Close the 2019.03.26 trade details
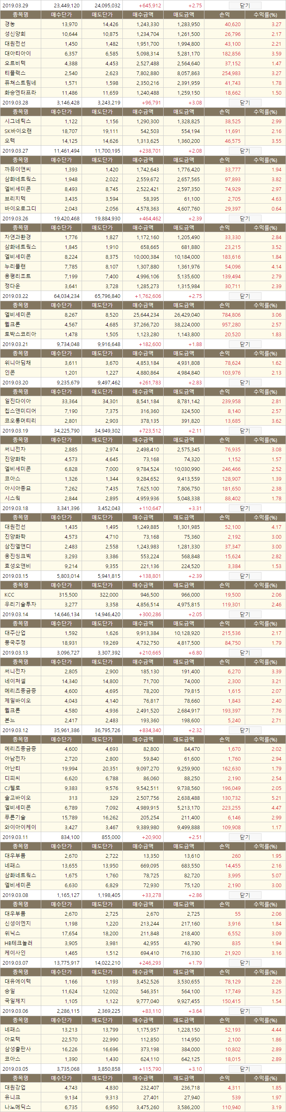The height and width of the screenshot is (1112, 286). [244, 219]
